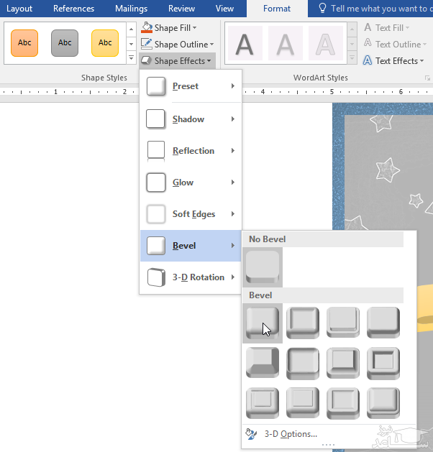Select the plain dark WordArt A style
Screen dimensions: 433x452
pyautogui.click(x=245, y=44)
